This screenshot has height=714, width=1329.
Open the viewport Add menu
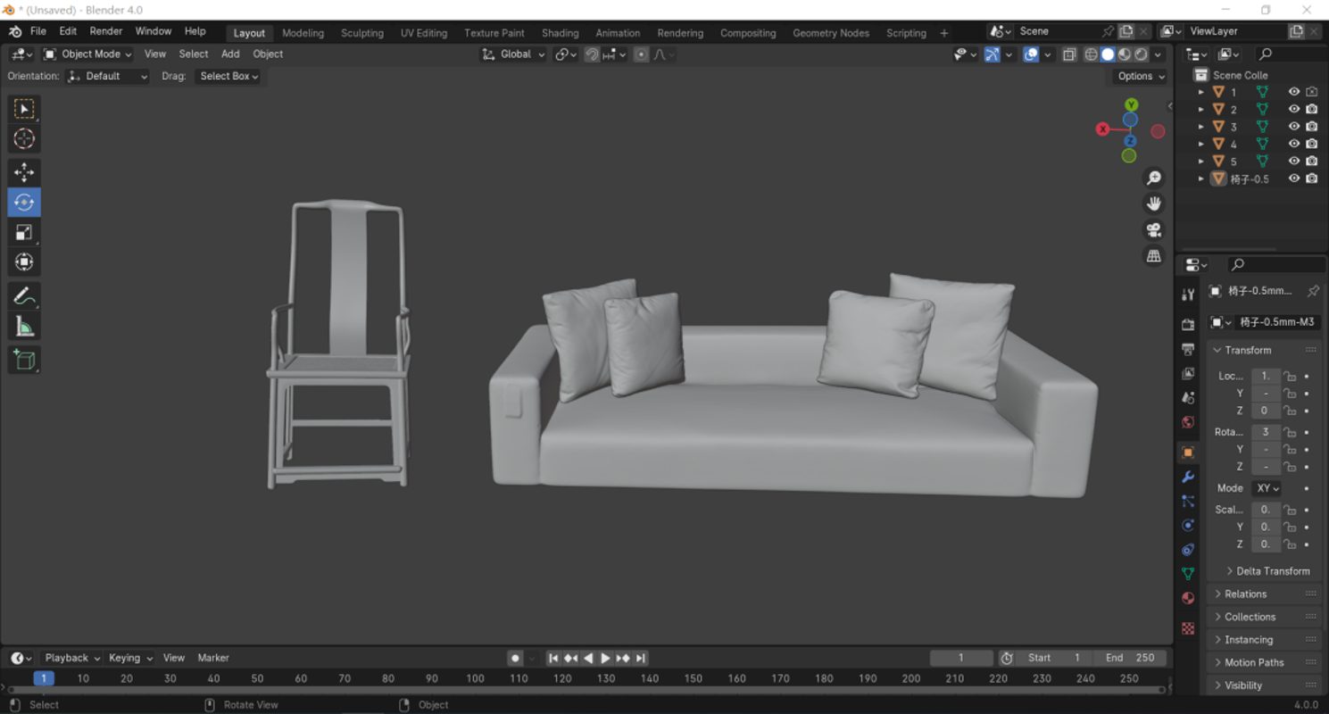coord(230,54)
